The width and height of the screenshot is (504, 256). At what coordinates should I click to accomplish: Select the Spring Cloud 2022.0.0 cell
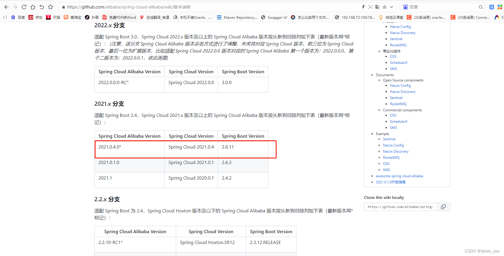(191, 85)
